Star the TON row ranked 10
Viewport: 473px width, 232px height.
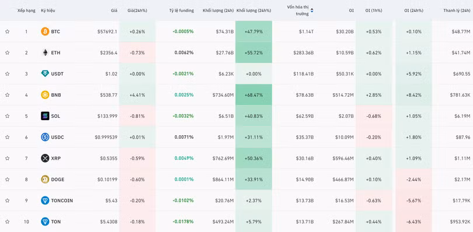pyautogui.click(x=7, y=222)
